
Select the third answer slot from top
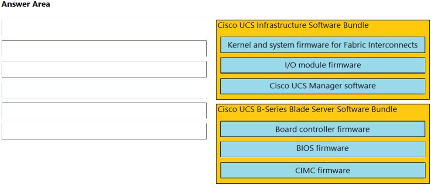(104, 69)
